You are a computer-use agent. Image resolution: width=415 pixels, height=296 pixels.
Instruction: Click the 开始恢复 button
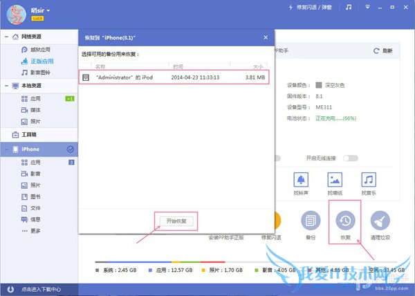coord(176,221)
